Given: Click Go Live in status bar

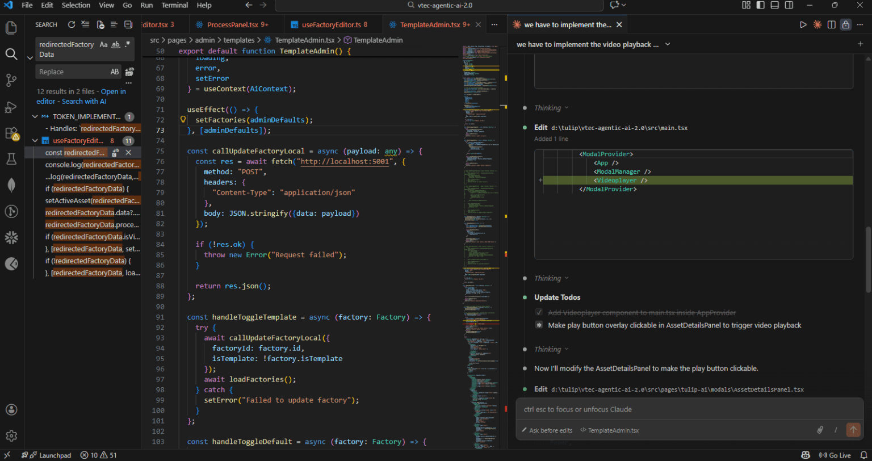Looking at the screenshot, I should pyautogui.click(x=835, y=455).
